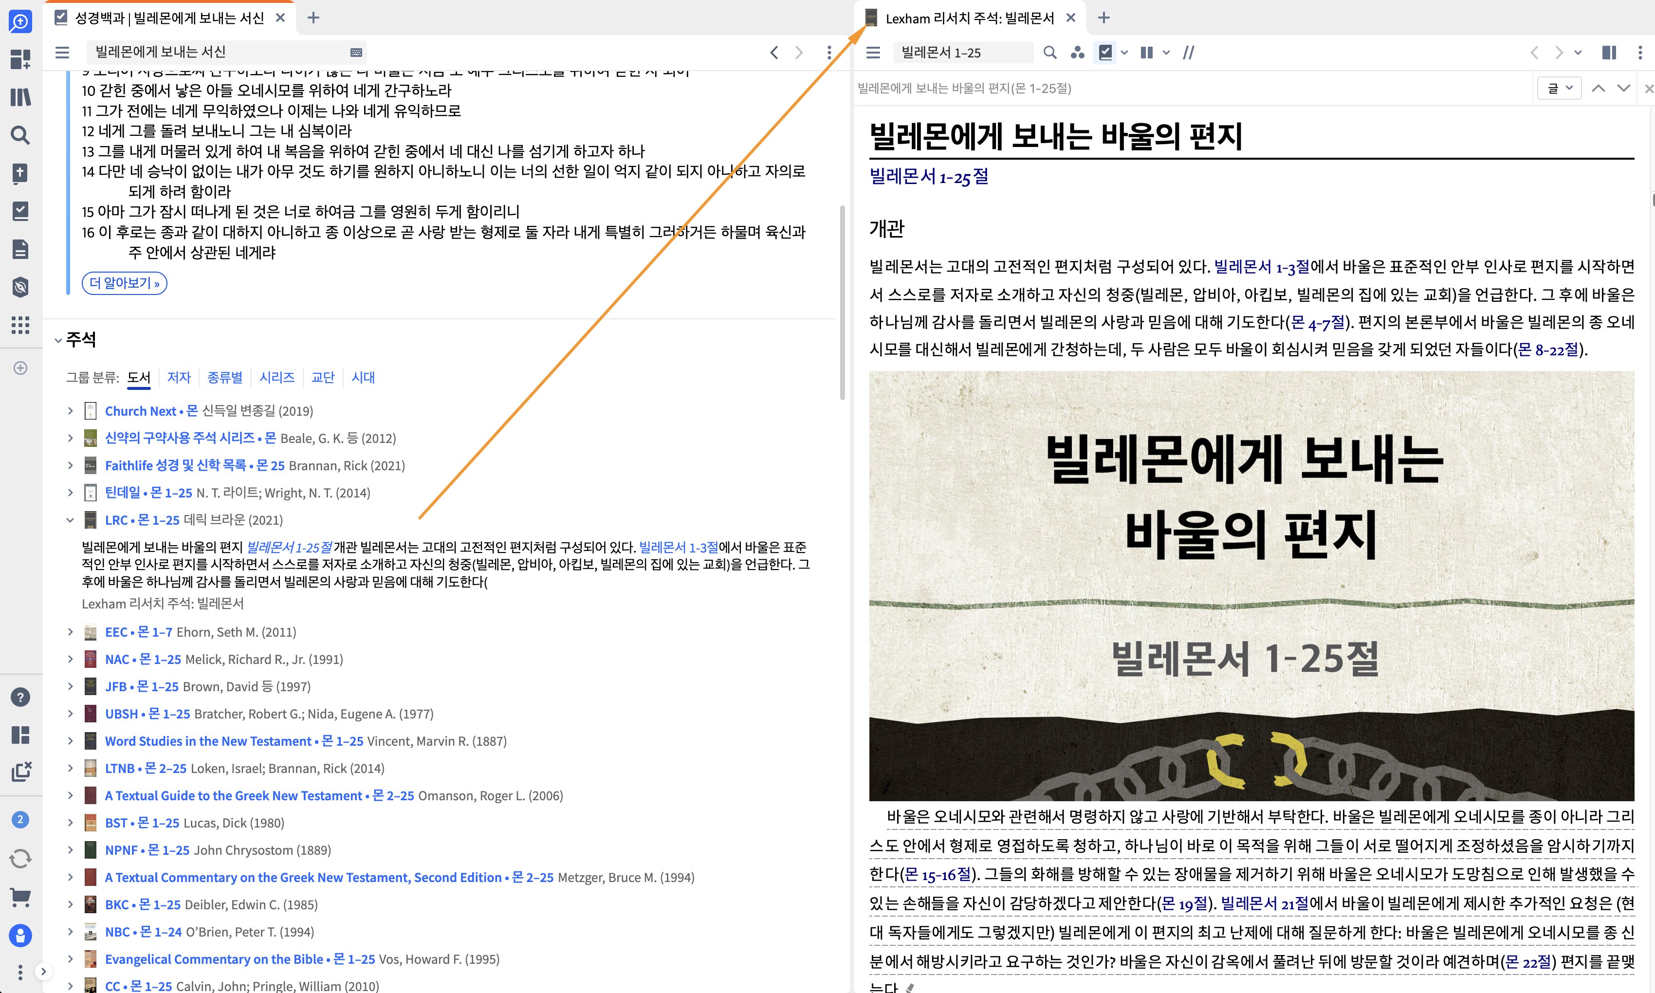Screen dimensions: 1655x993
Task: Open the 'Faithlife 성경 및 신학 목록' link
Action: (x=195, y=466)
